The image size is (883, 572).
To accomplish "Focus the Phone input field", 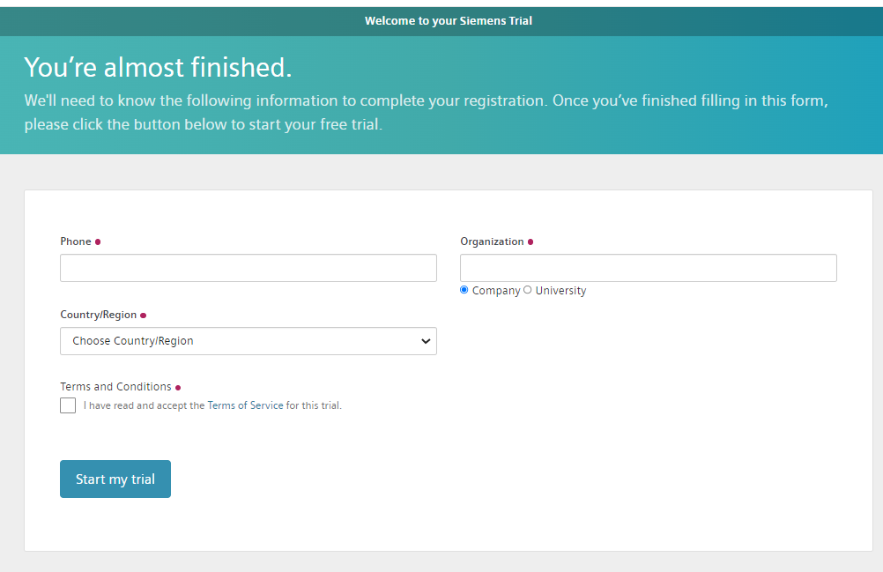I will 249,268.
